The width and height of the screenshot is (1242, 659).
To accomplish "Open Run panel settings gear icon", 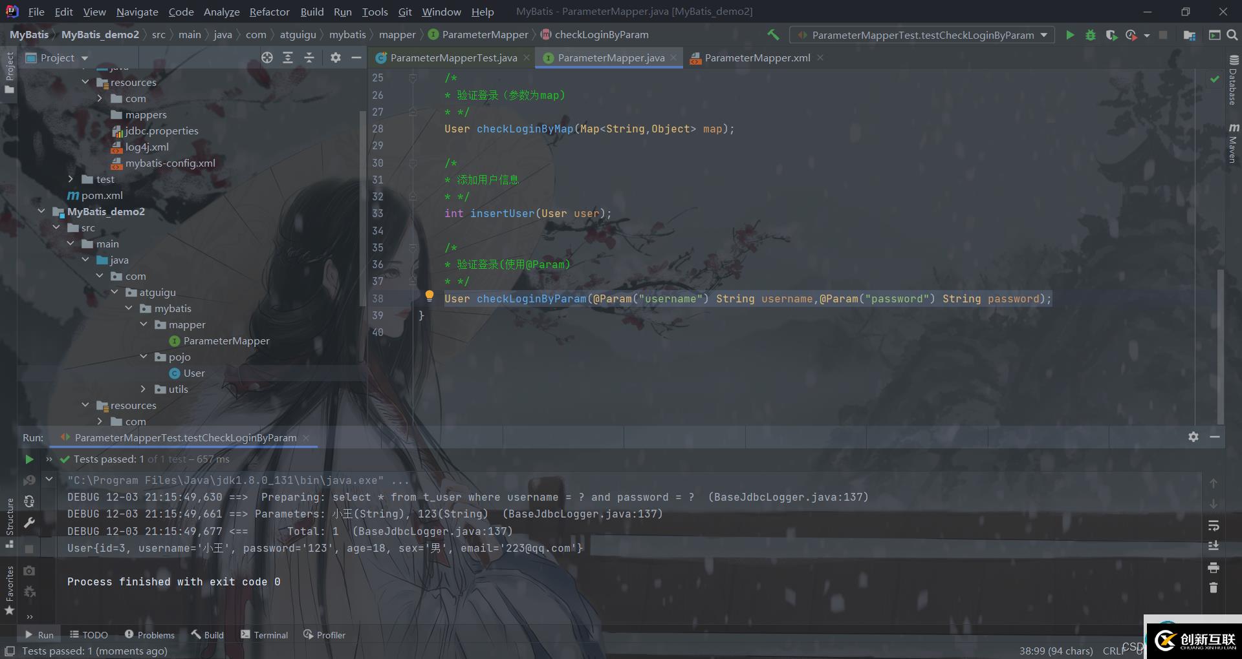I will tap(1193, 437).
